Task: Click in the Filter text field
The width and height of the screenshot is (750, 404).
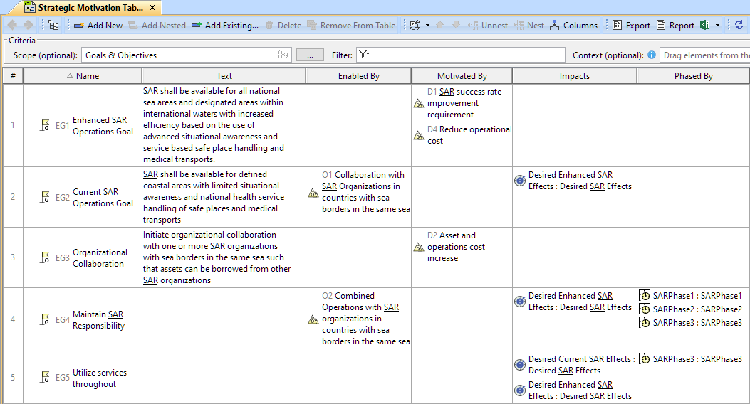Action: [x=467, y=55]
